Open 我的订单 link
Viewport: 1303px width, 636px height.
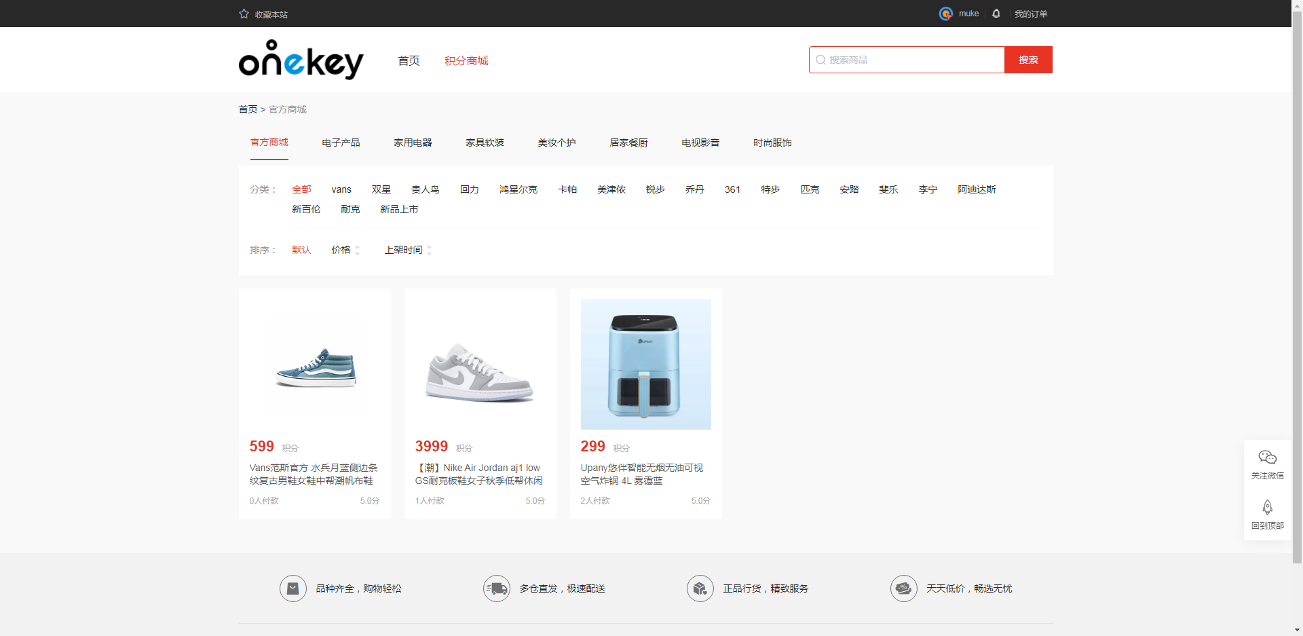tap(1031, 14)
